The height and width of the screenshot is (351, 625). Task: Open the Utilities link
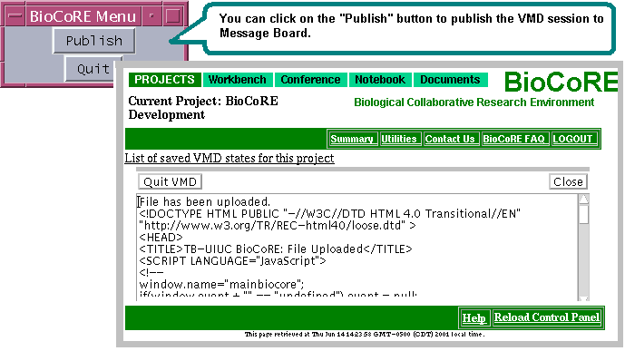(x=399, y=139)
